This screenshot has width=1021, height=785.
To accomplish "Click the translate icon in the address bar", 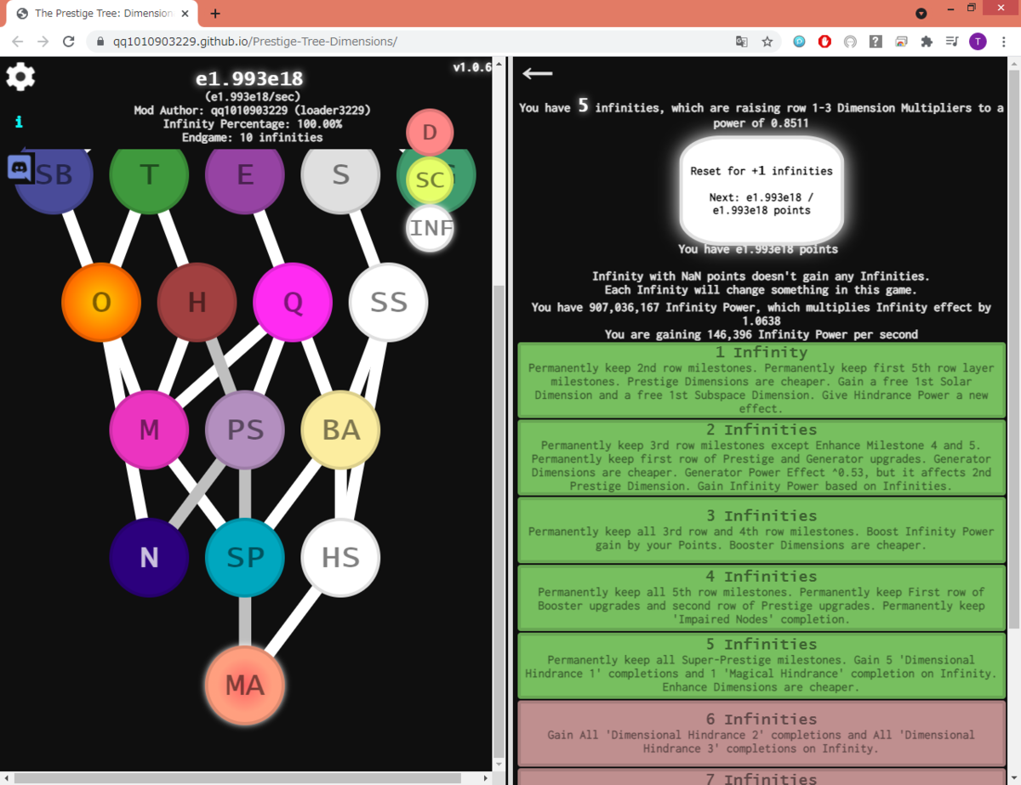I will (x=741, y=40).
